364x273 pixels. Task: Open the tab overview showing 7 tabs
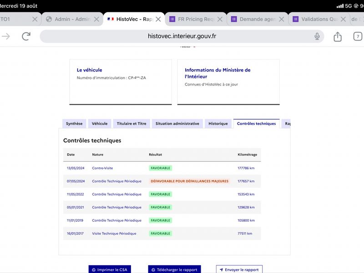point(358,36)
